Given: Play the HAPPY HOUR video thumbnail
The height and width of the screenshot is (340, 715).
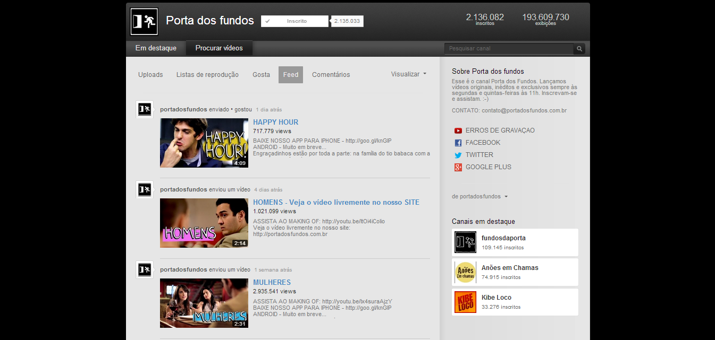Looking at the screenshot, I should tap(204, 143).
